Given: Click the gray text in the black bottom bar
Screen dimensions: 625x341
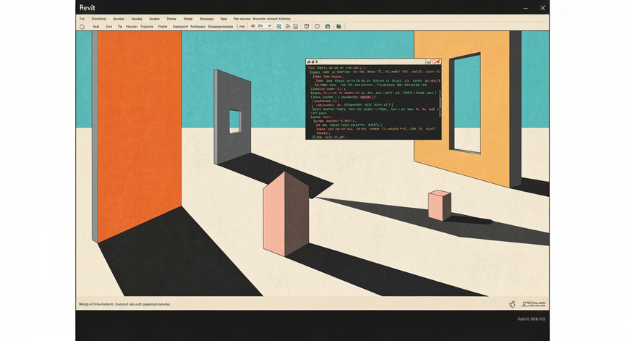Looking at the screenshot, I should point(532,319).
